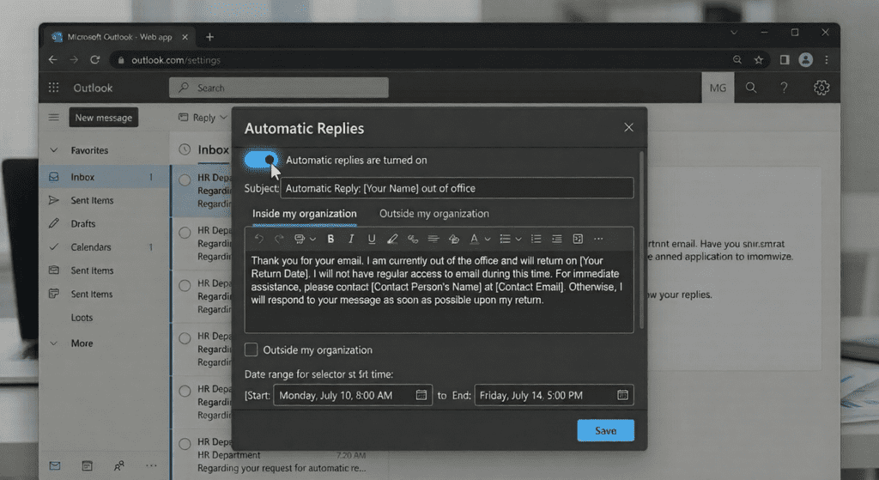
Task: Edit End date Friday, July 14 field
Action: [x=554, y=395]
